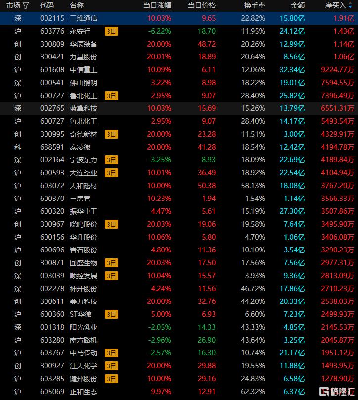Select stock code 300611
This screenshot has height=400, width=358.
pyautogui.click(x=52, y=301)
